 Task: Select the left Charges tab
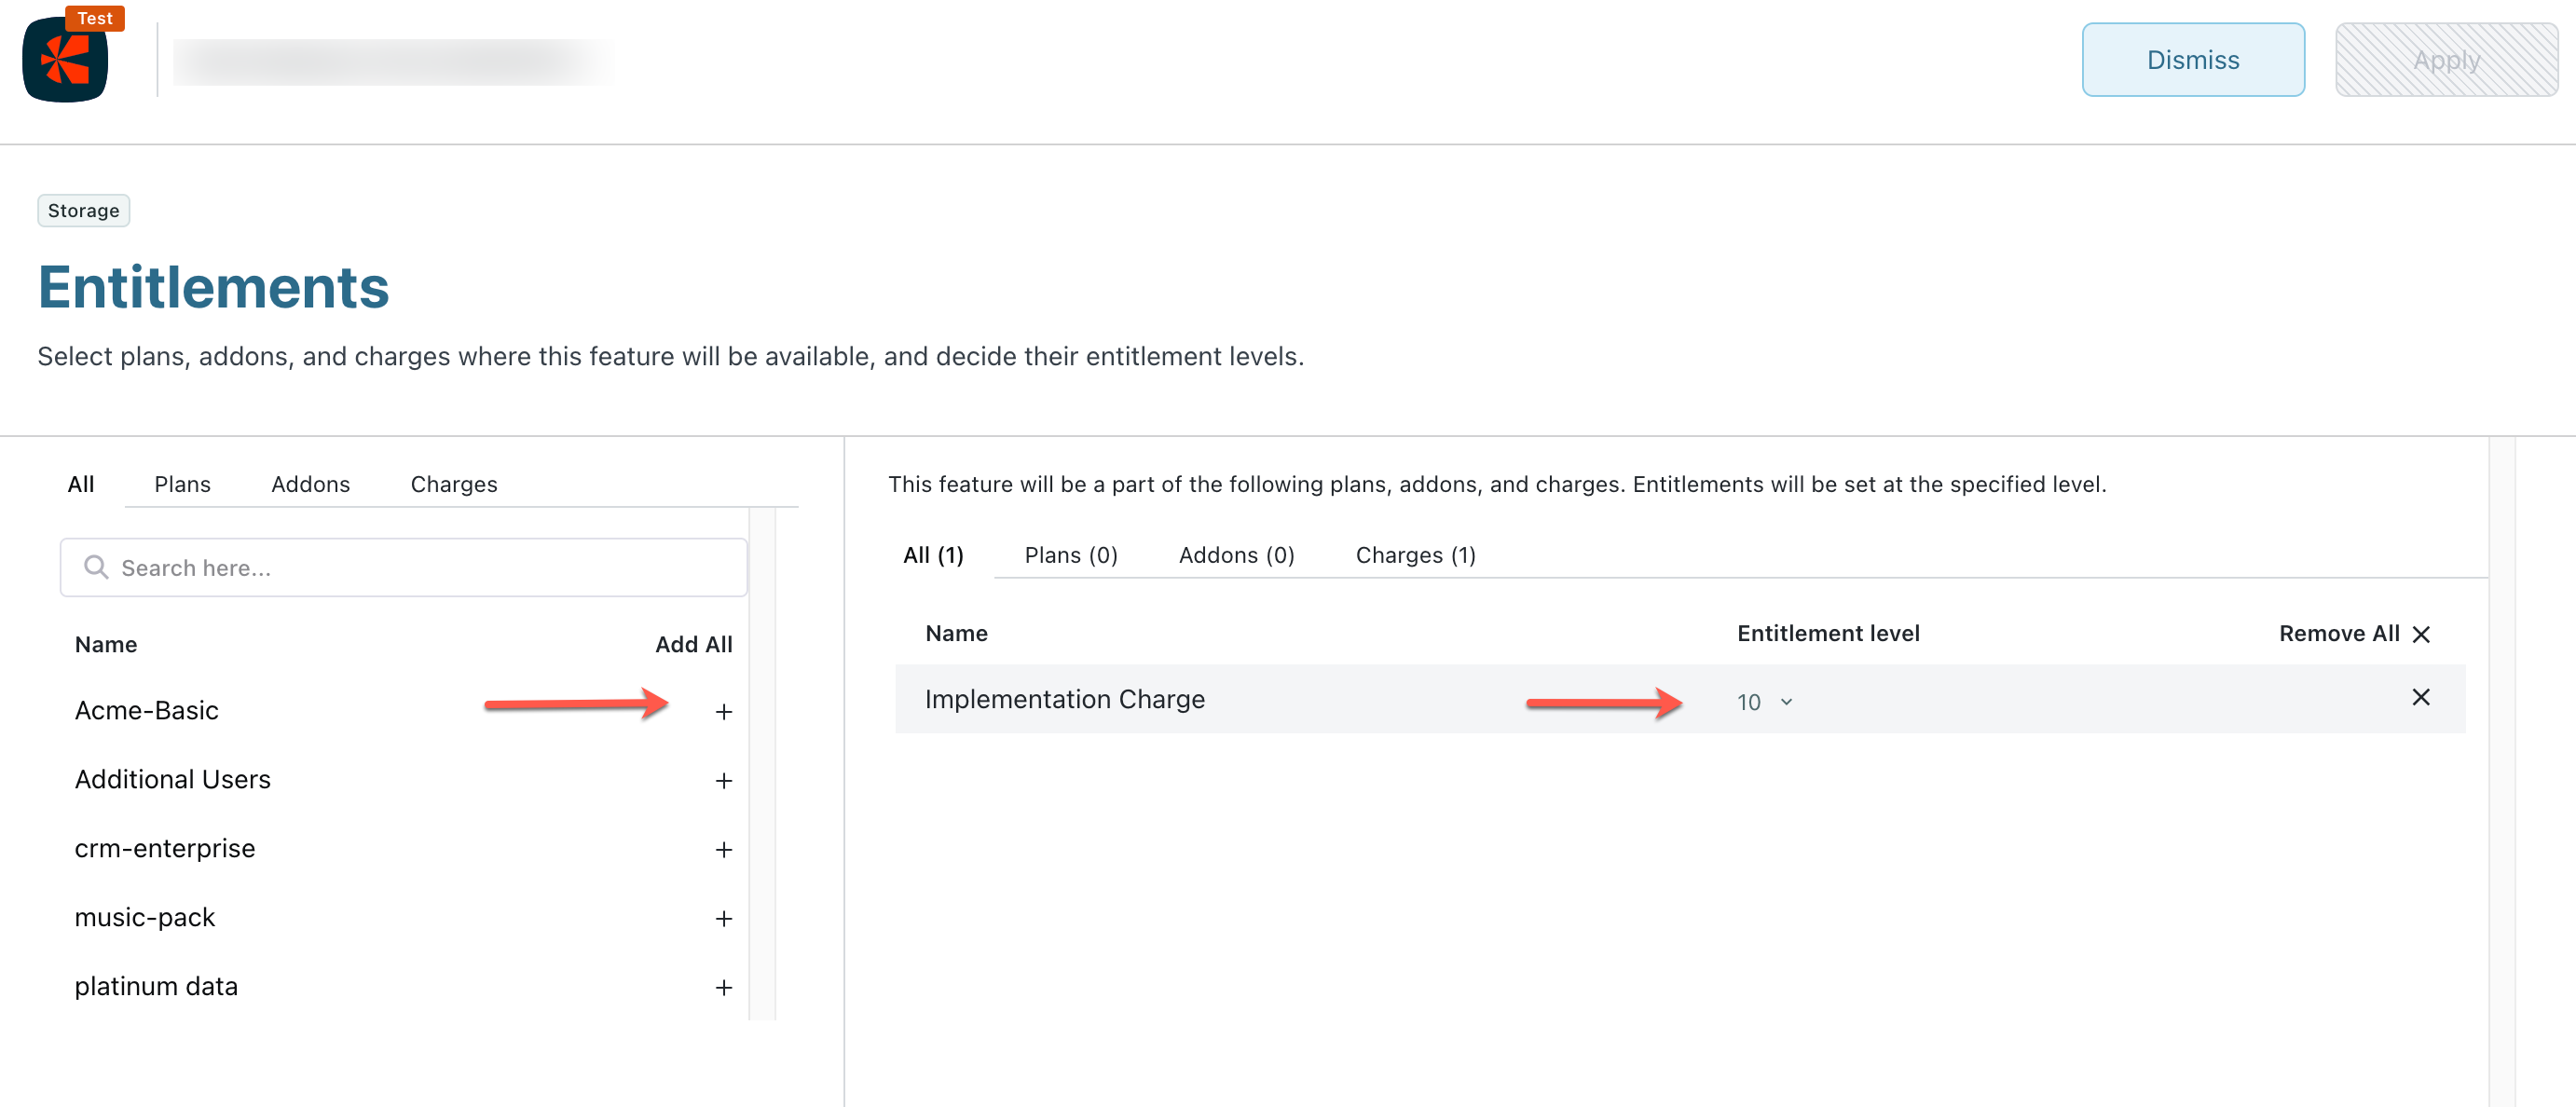pyautogui.click(x=453, y=484)
